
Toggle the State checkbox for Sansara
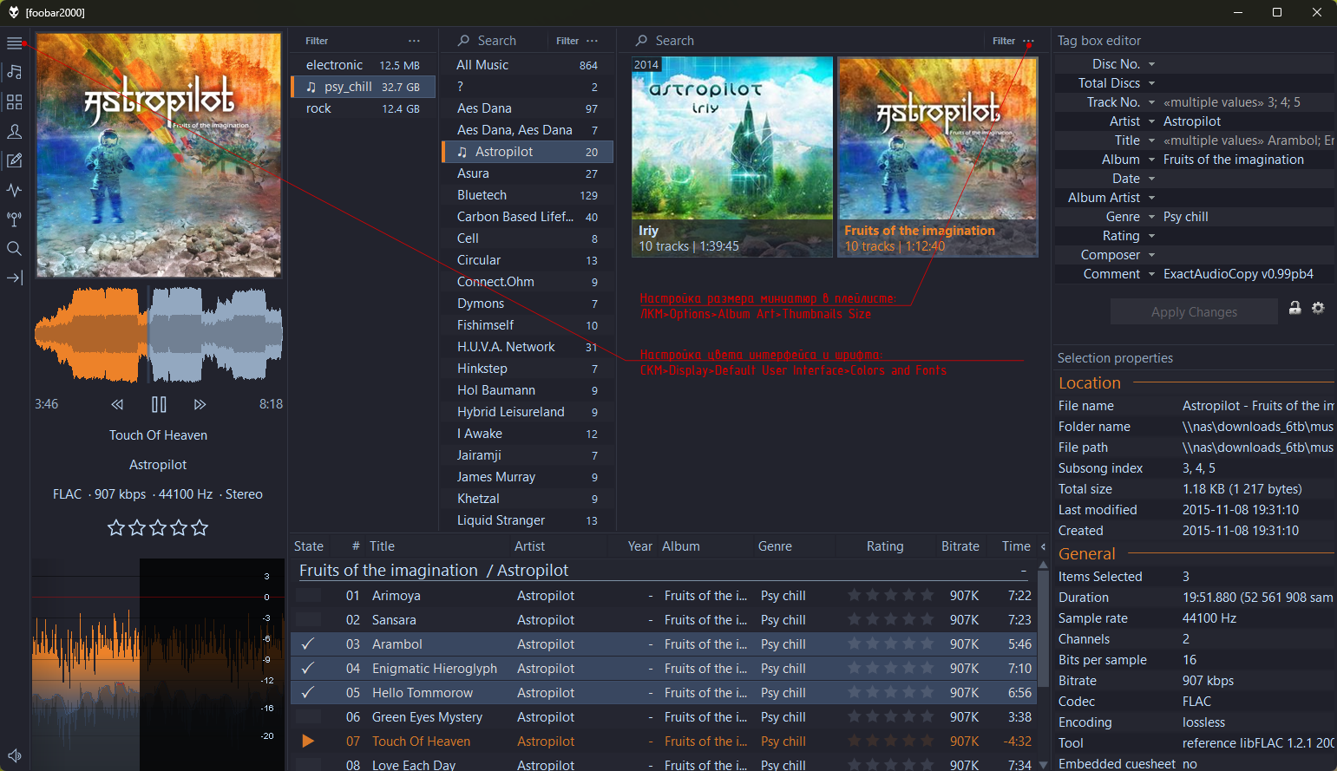pyautogui.click(x=308, y=620)
